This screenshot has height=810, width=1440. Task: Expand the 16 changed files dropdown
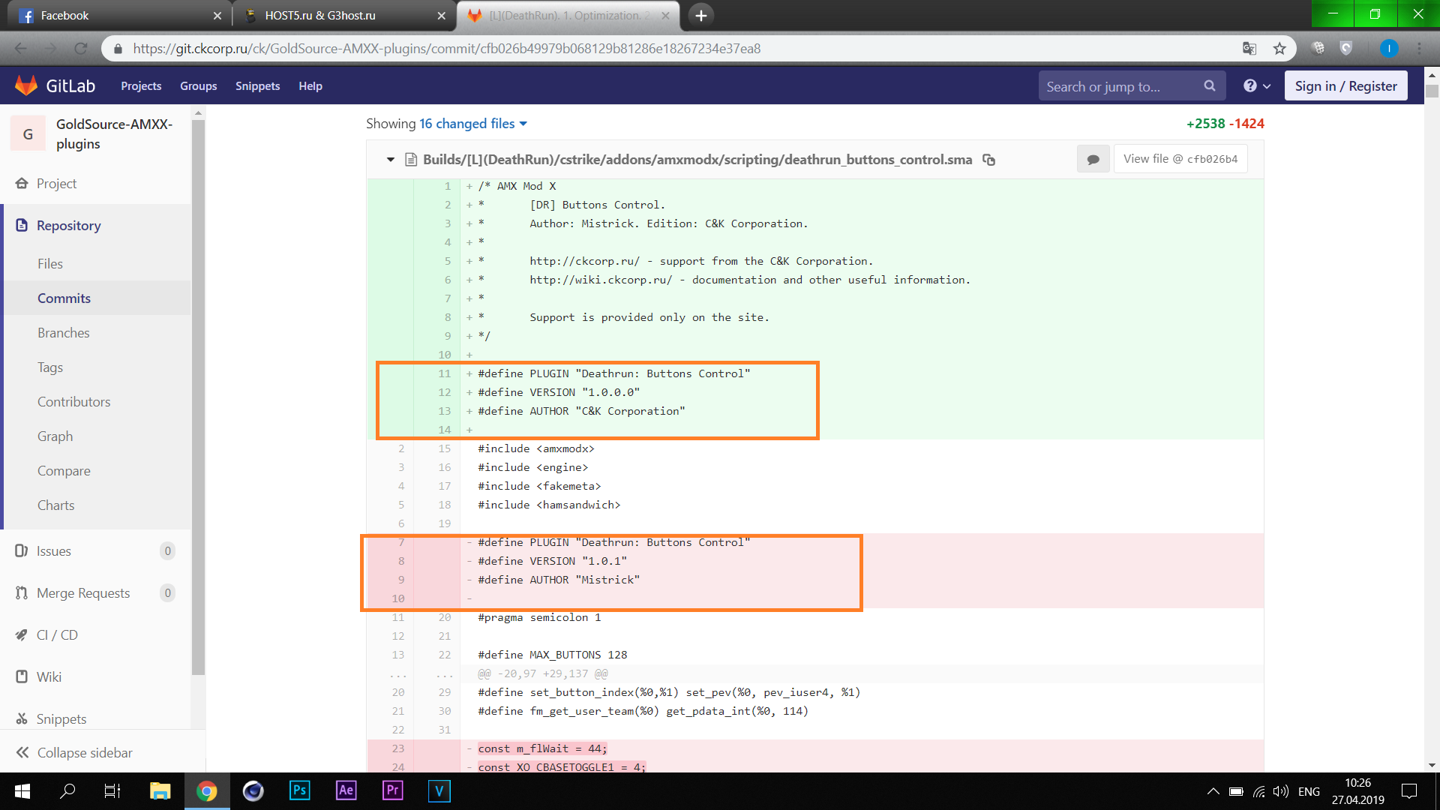(x=473, y=124)
